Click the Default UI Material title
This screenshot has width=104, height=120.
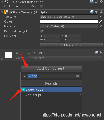tap(30, 53)
